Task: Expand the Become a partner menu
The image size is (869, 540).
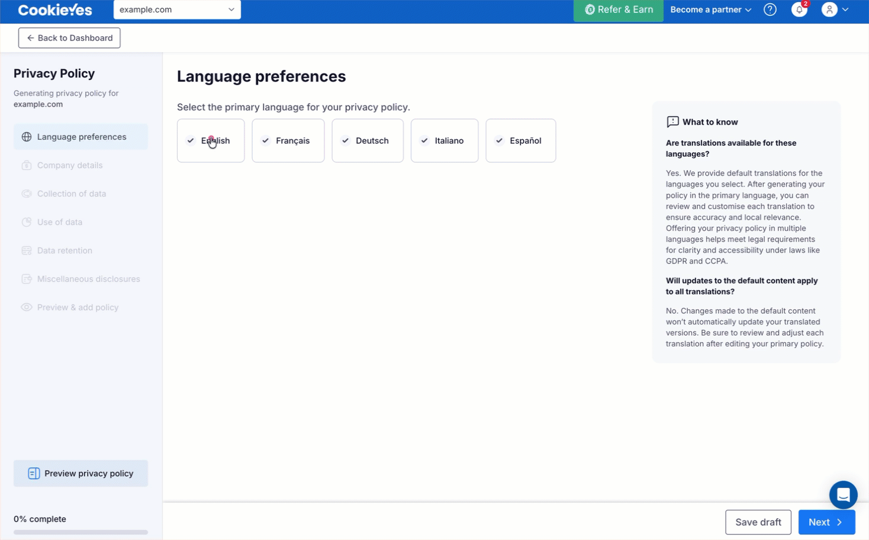Action: coord(711,9)
